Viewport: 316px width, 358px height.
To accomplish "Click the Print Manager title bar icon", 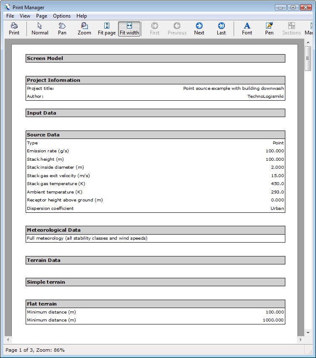I will coord(7,7).
